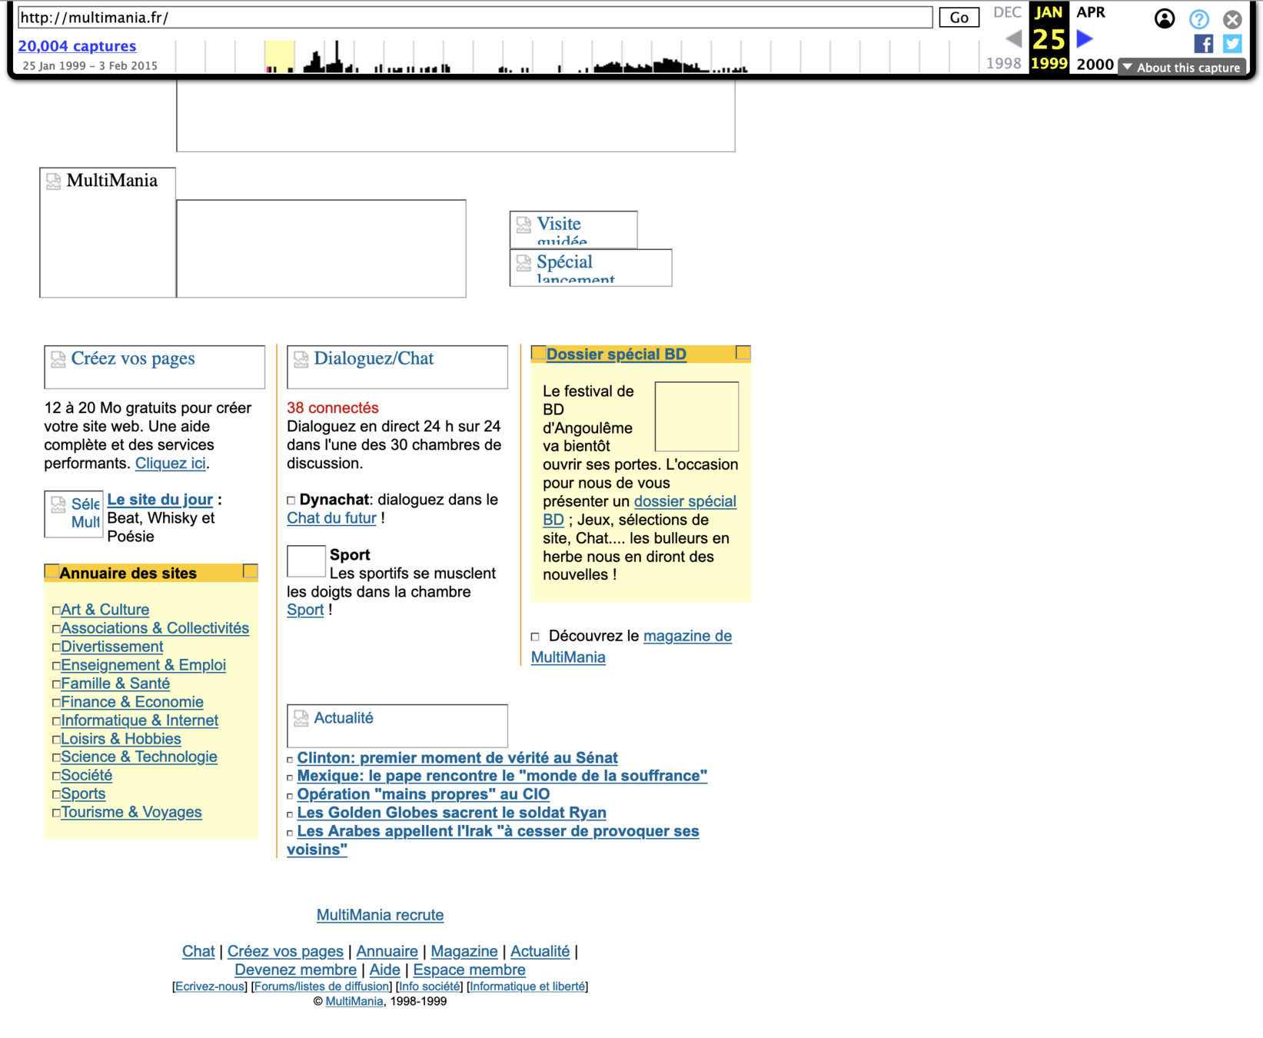1263x1038 pixels.
Task: Open the Dossier spécial BD heading link
Action: pos(617,354)
